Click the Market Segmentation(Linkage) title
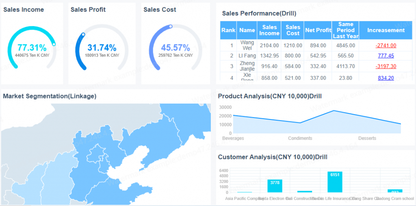The height and width of the screenshot is (206, 416). click(50, 96)
